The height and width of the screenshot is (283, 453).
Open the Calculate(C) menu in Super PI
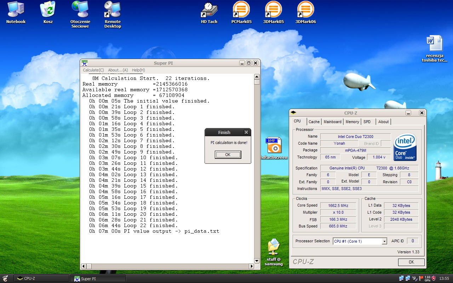click(93, 70)
